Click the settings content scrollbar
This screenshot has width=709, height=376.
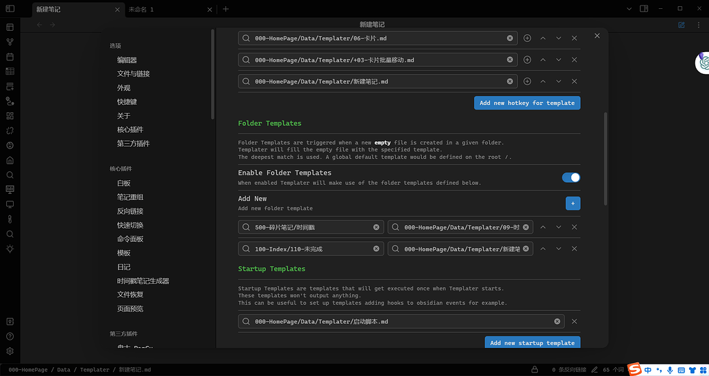coord(606,159)
